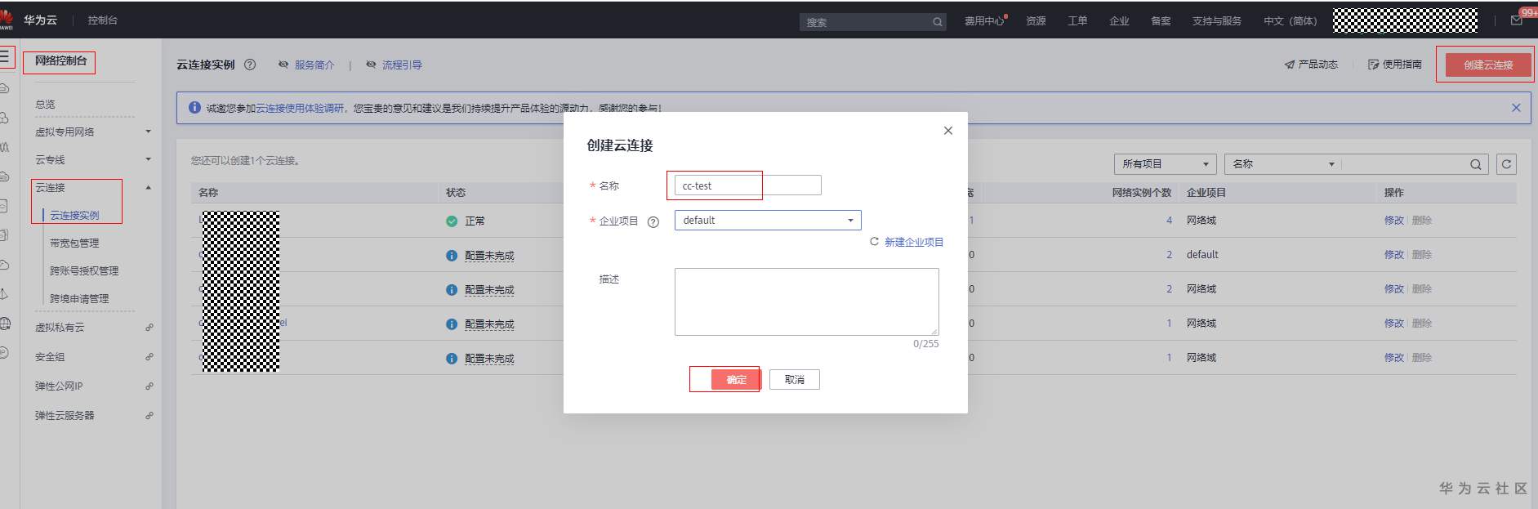Click the help icon beside 云连接实例 title
1538x509 pixels.
pyautogui.click(x=250, y=65)
